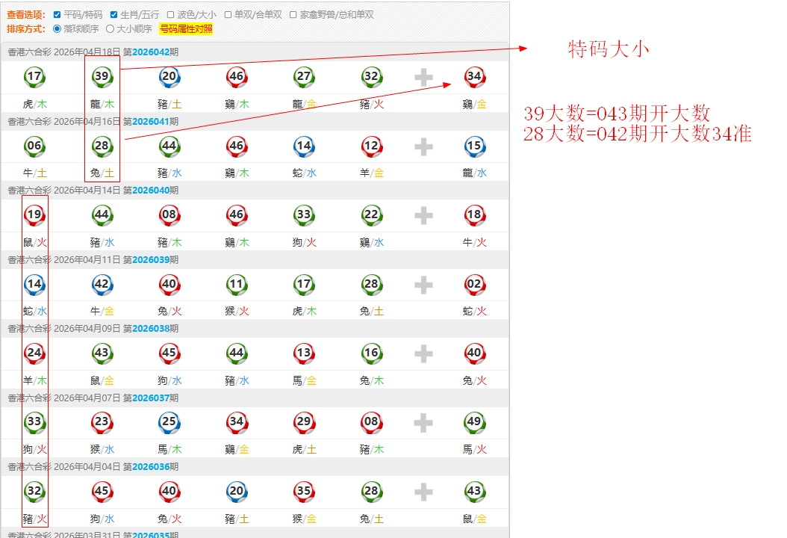Enable the 波色/大小 checkbox
The height and width of the screenshot is (538, 787).
[171, 15]
